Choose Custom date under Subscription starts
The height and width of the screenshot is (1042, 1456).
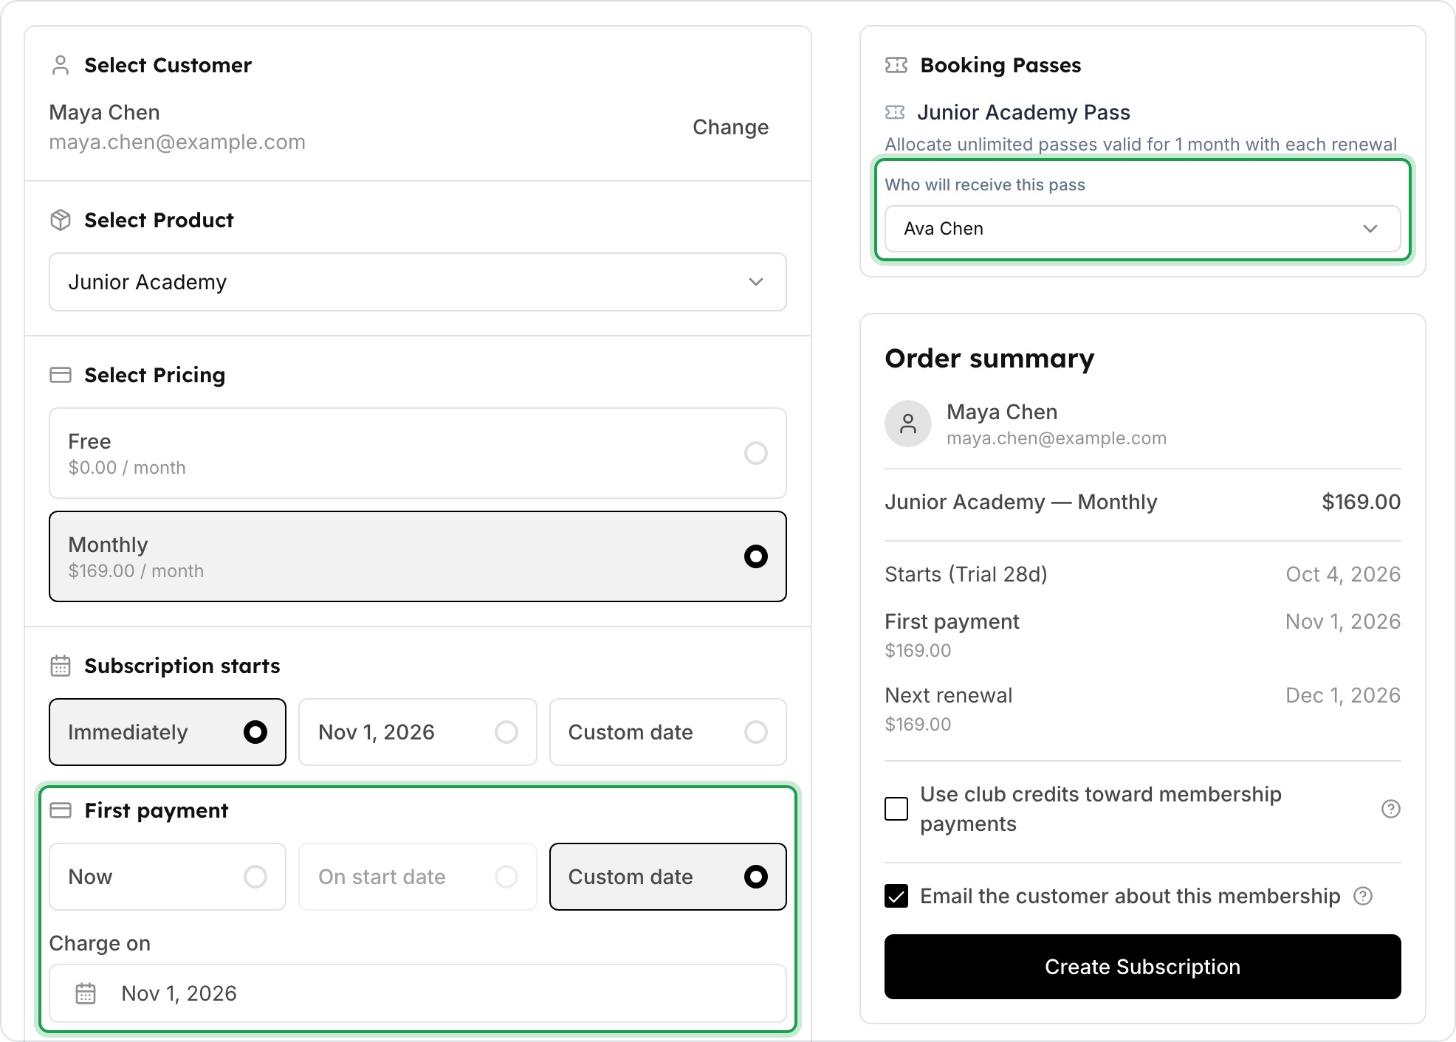click(668, 732)
